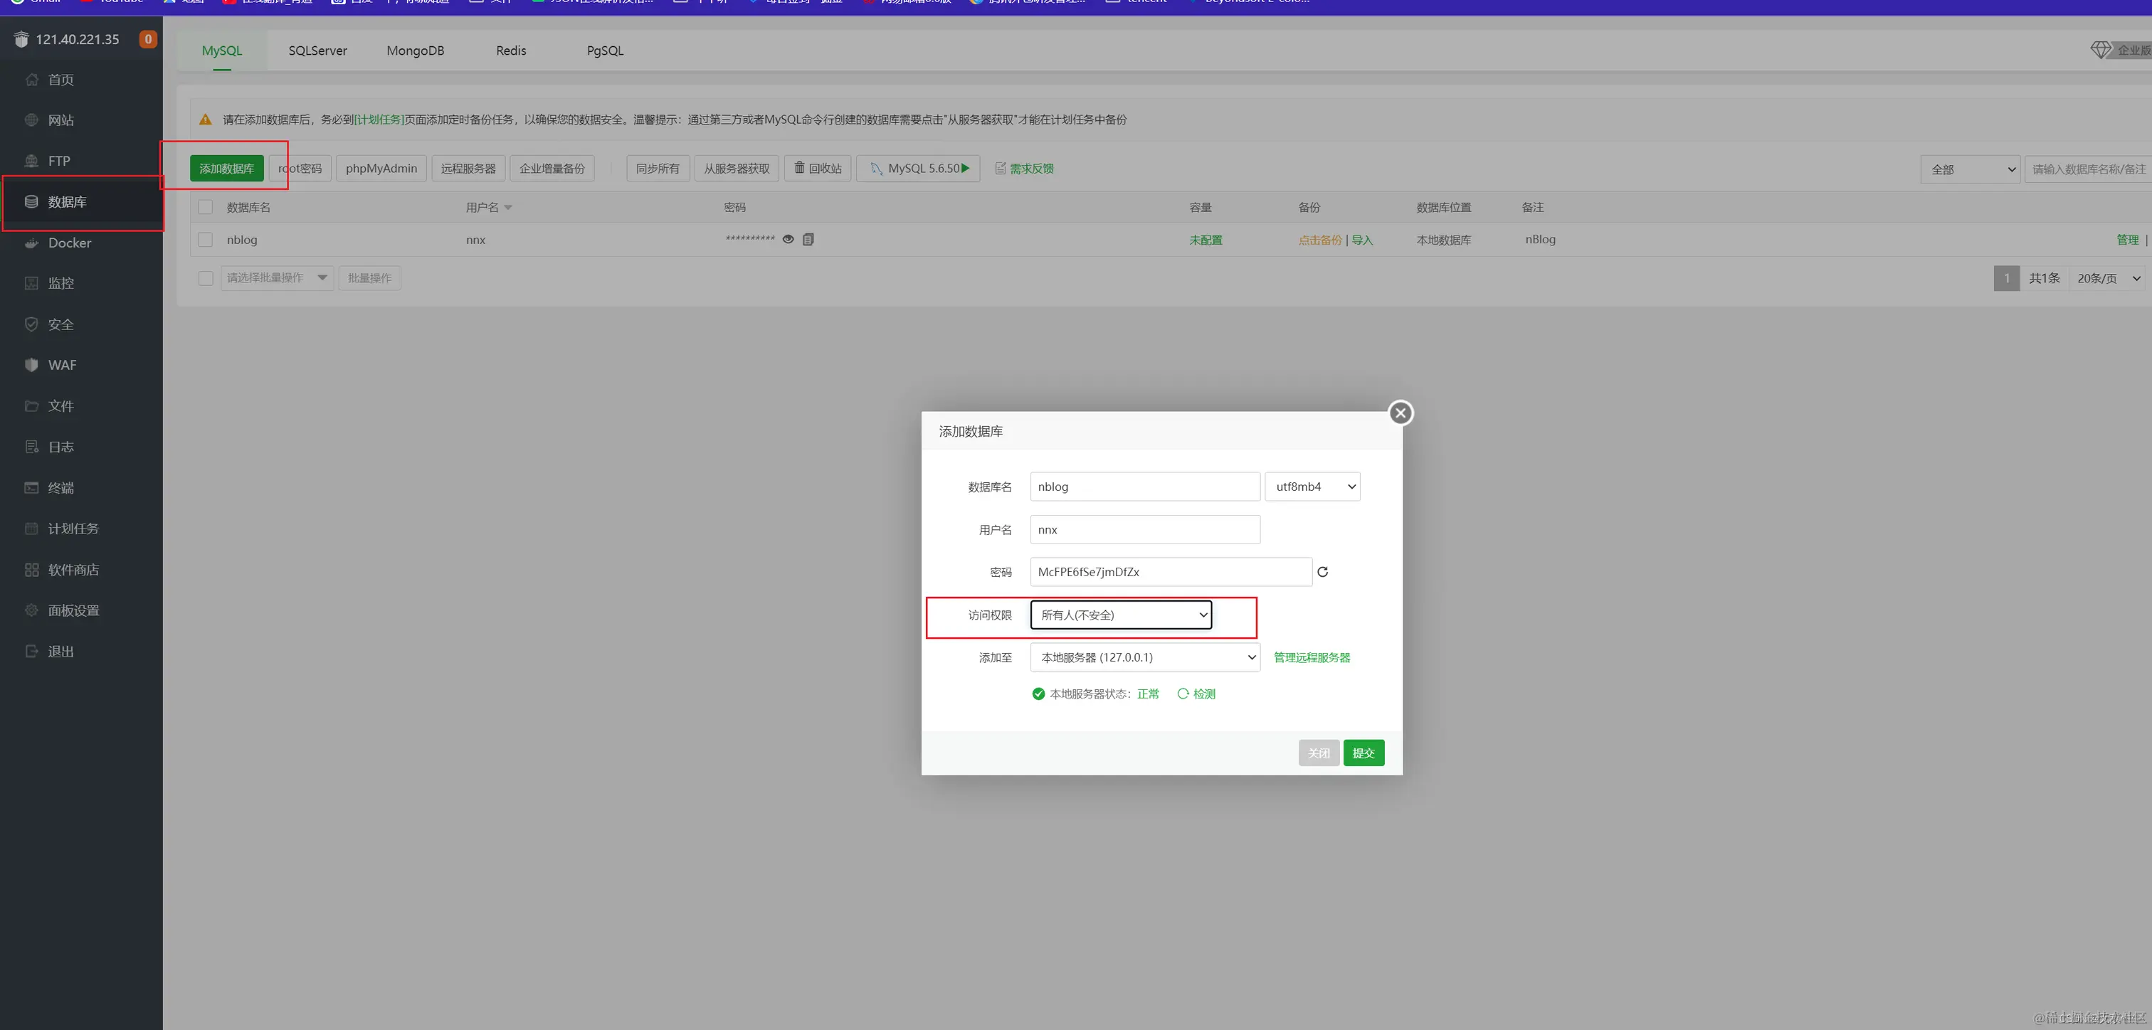The height and width of the screenshot is (1030, 2152).
Task: Expand the 本地服务器 (127.0.0.1) dropdown
Action: [x=1144, y=657]
